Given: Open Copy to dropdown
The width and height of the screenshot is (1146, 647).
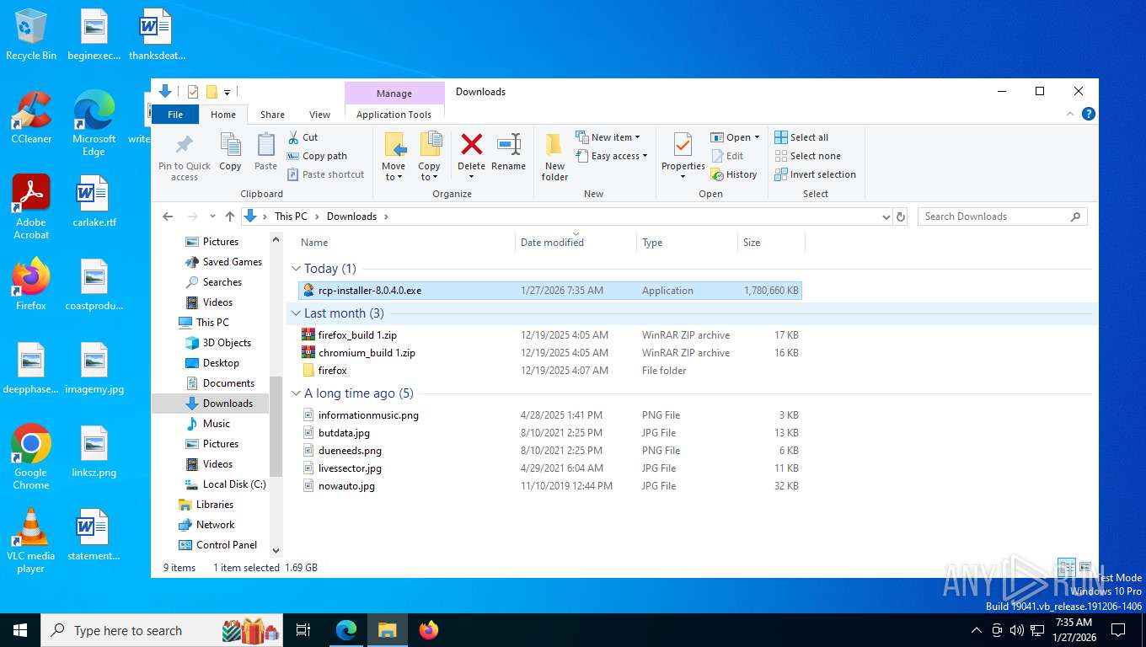Looking at the screenshot, I should pos(429,172).
